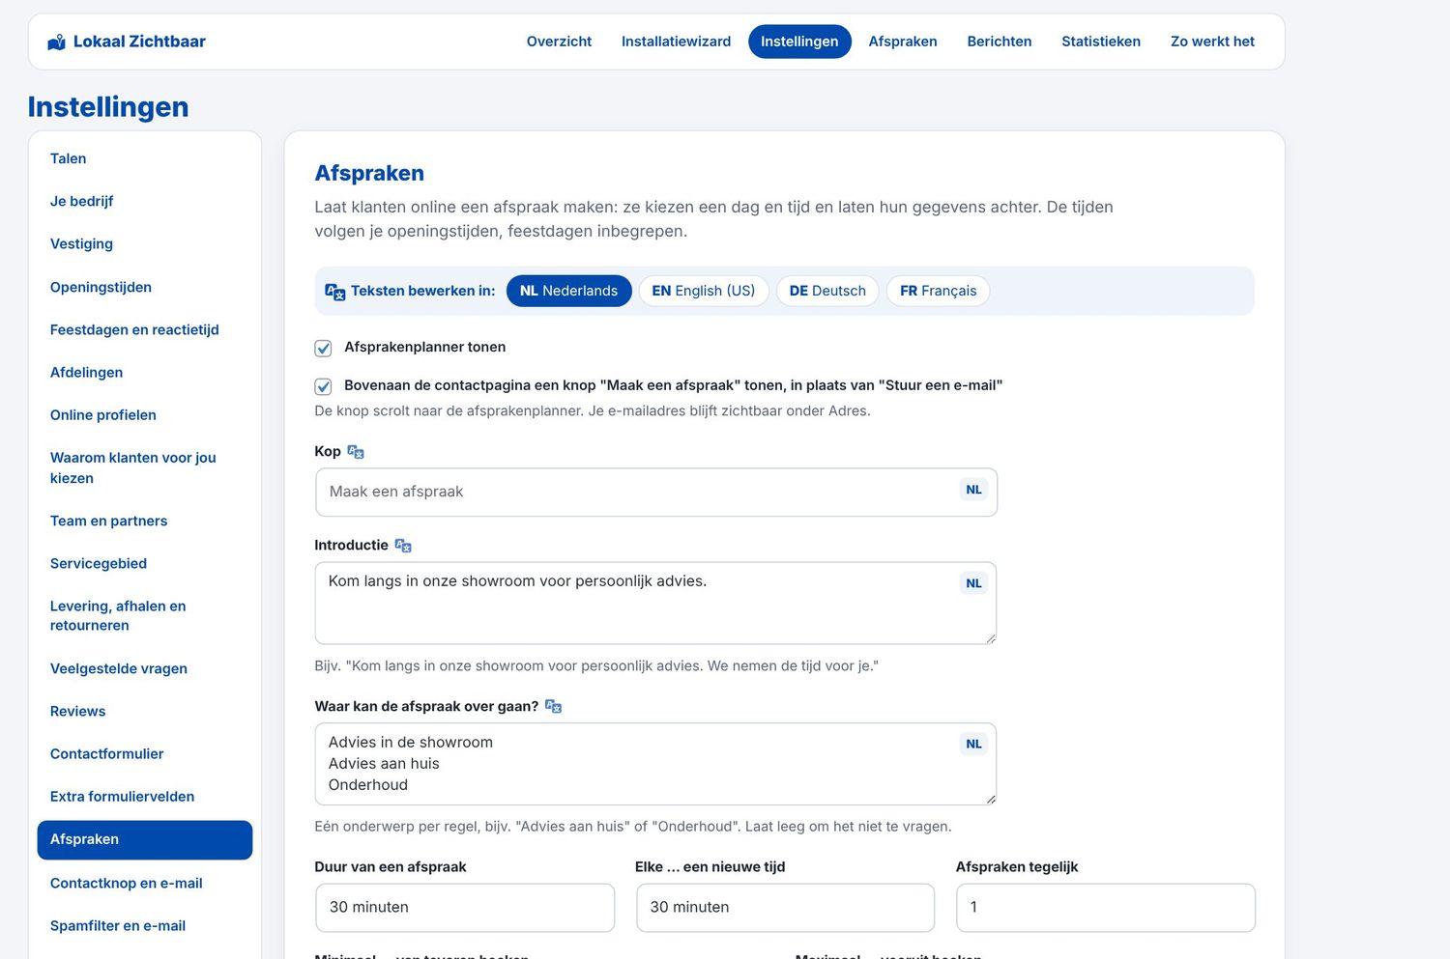Viewport: 1450px width, 959px height.
Task: Click the translate icon next to Kop
Action: pyautogui.click(x=356, y=452)
